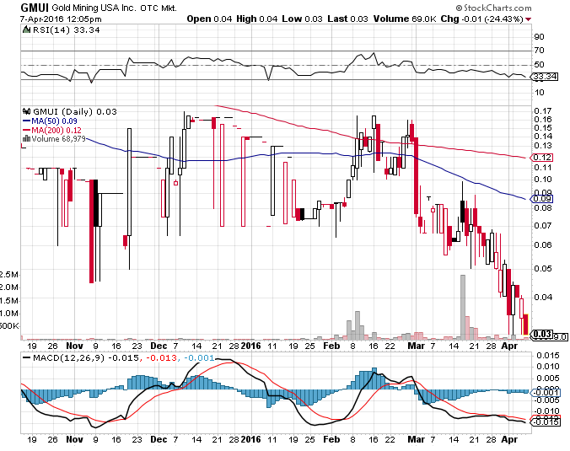Click the Chg -0.01 (-24.43%) header value
The height and width of the screenshot is (451, 570).
tap(481, 19)
